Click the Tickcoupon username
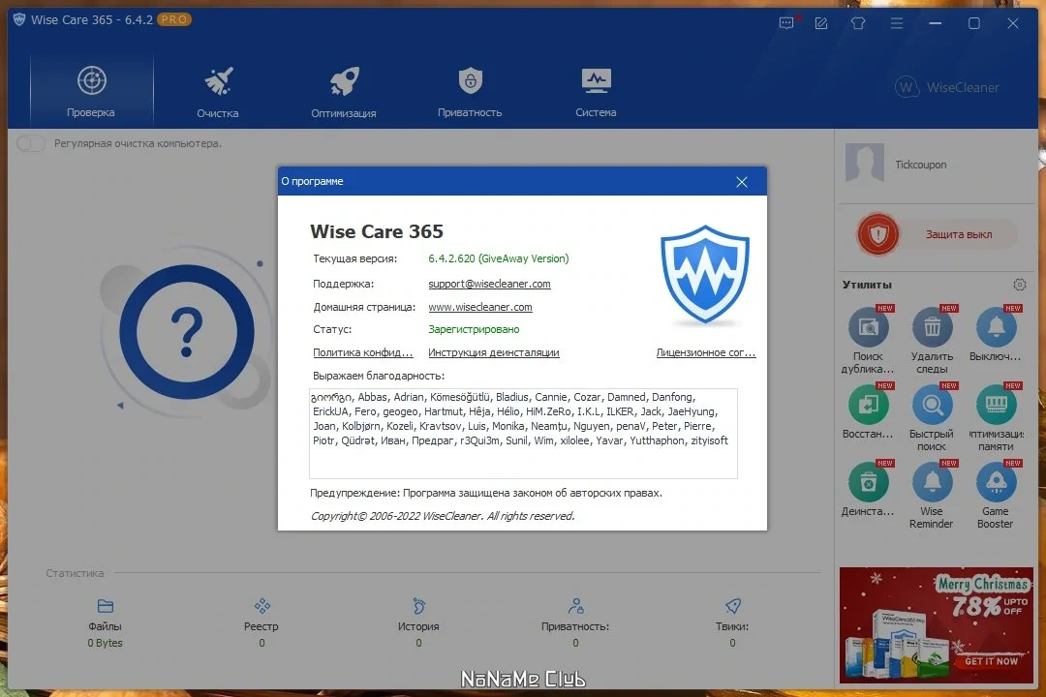This screenshot has height=697, width=1046. pos(921,165)
